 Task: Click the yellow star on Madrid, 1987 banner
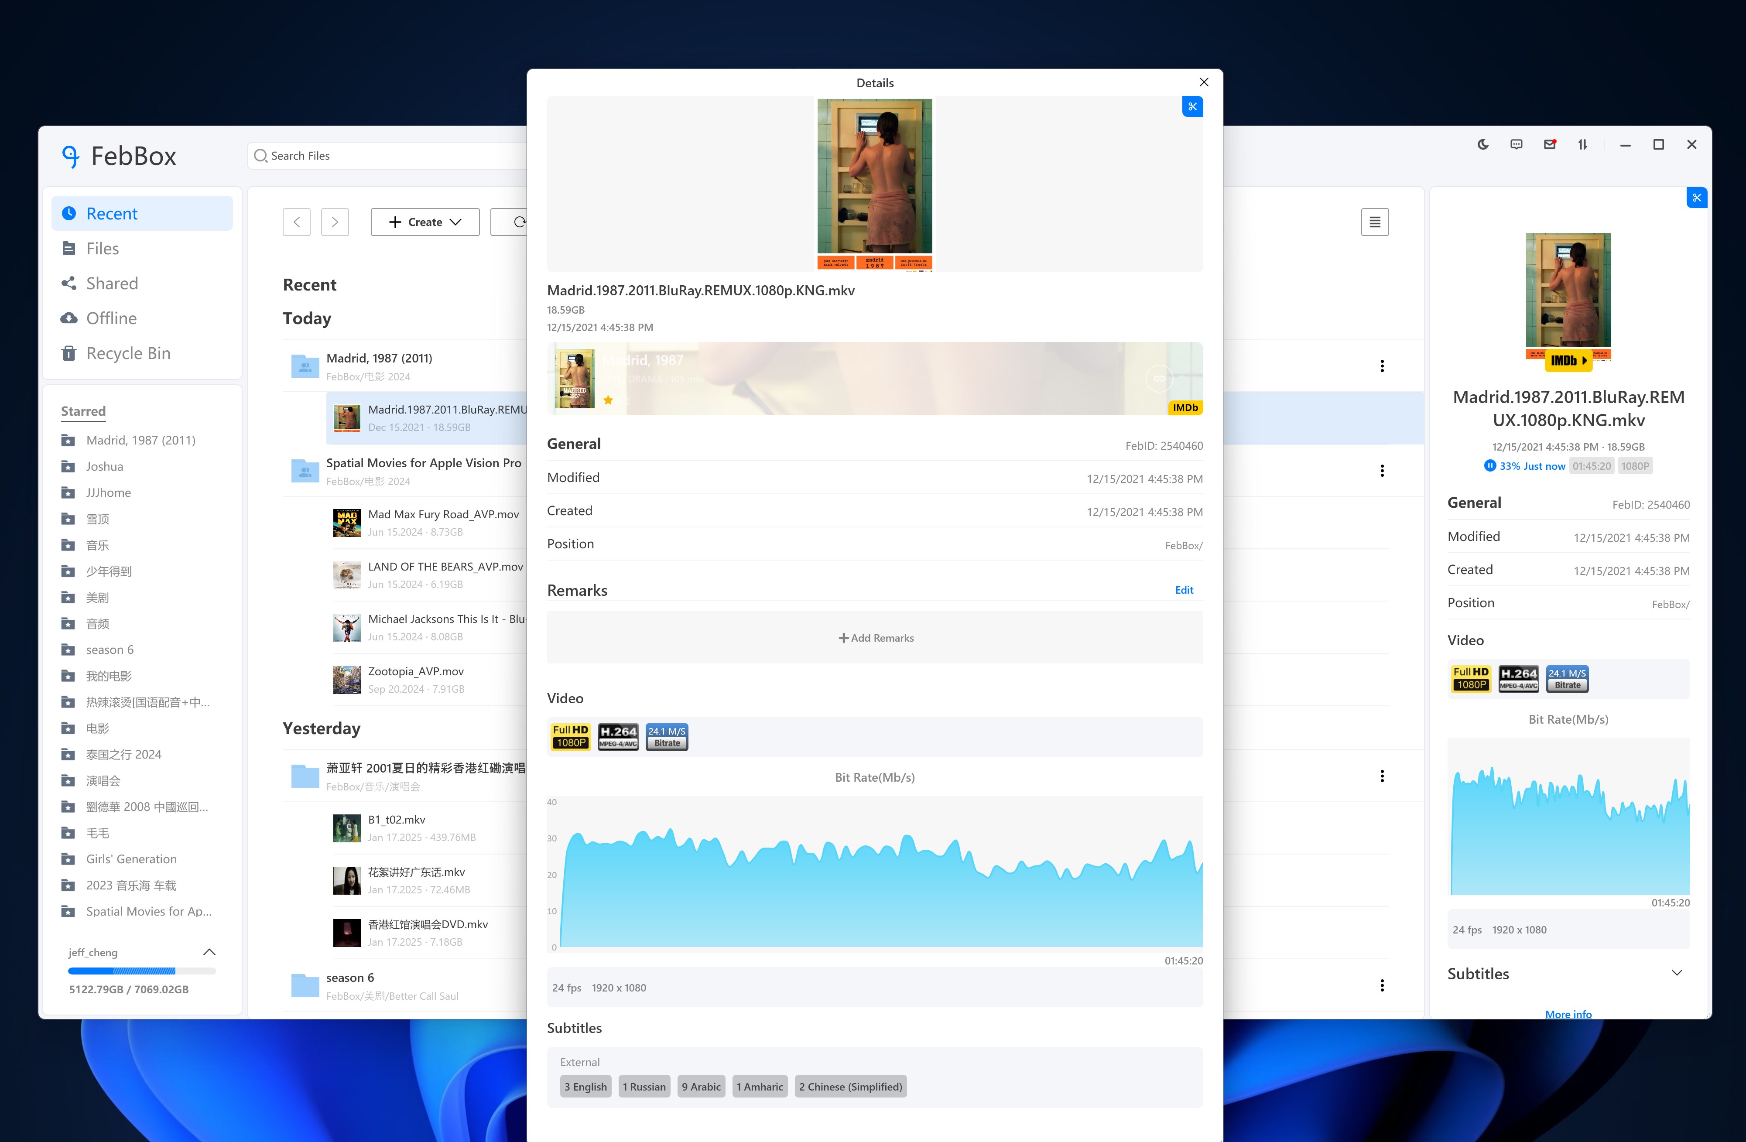(x=608, y=400)
